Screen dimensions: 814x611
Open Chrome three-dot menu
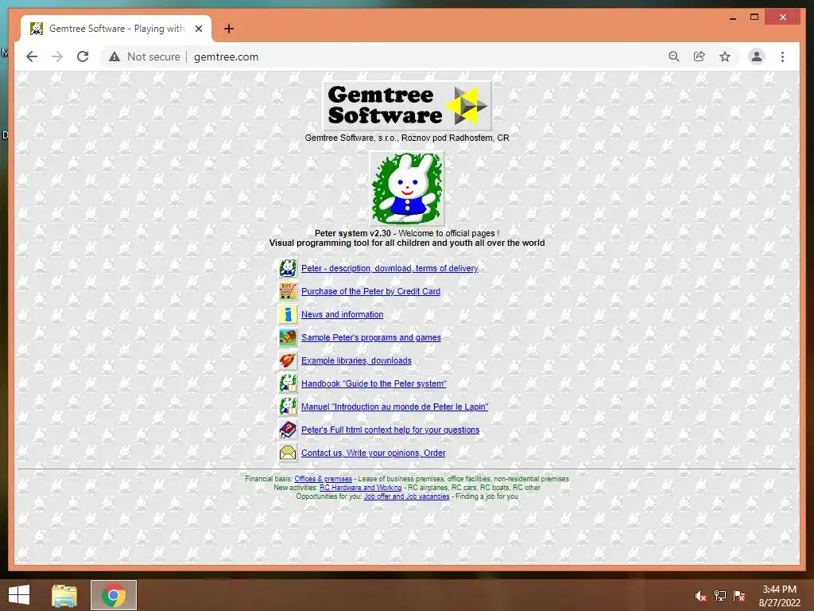(x=782, y=56)
